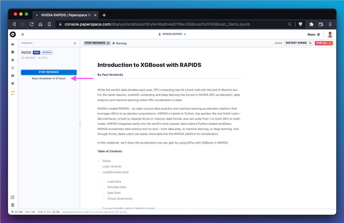This screenshot has width=344, height=223.
Task: Click the address bar URL field
Action: [x=157, y=24]
